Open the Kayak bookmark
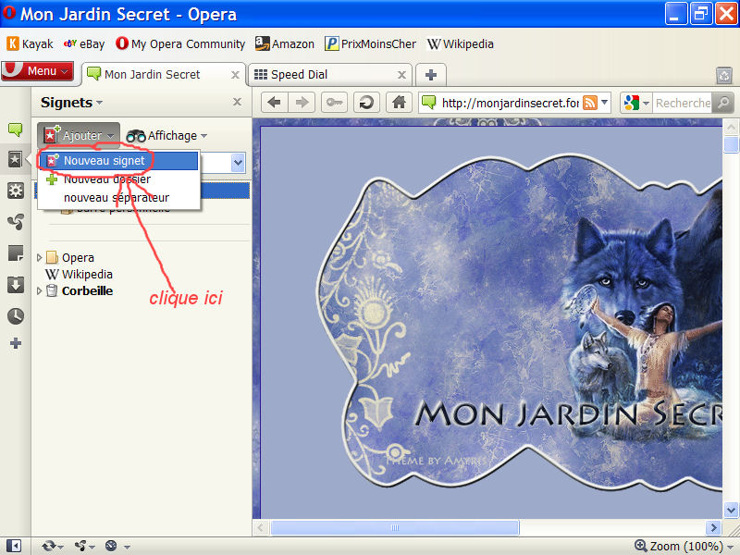Image resolution: width=740 pixels, height=555 pixels. coord(30,43)
